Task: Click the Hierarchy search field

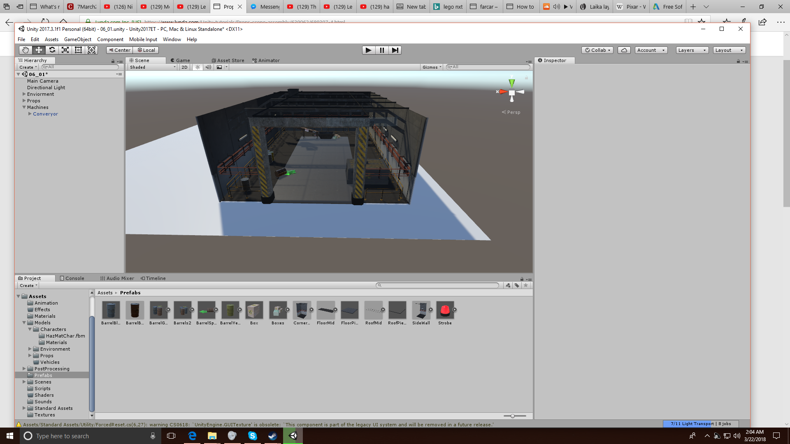Action: click(80, 67)
